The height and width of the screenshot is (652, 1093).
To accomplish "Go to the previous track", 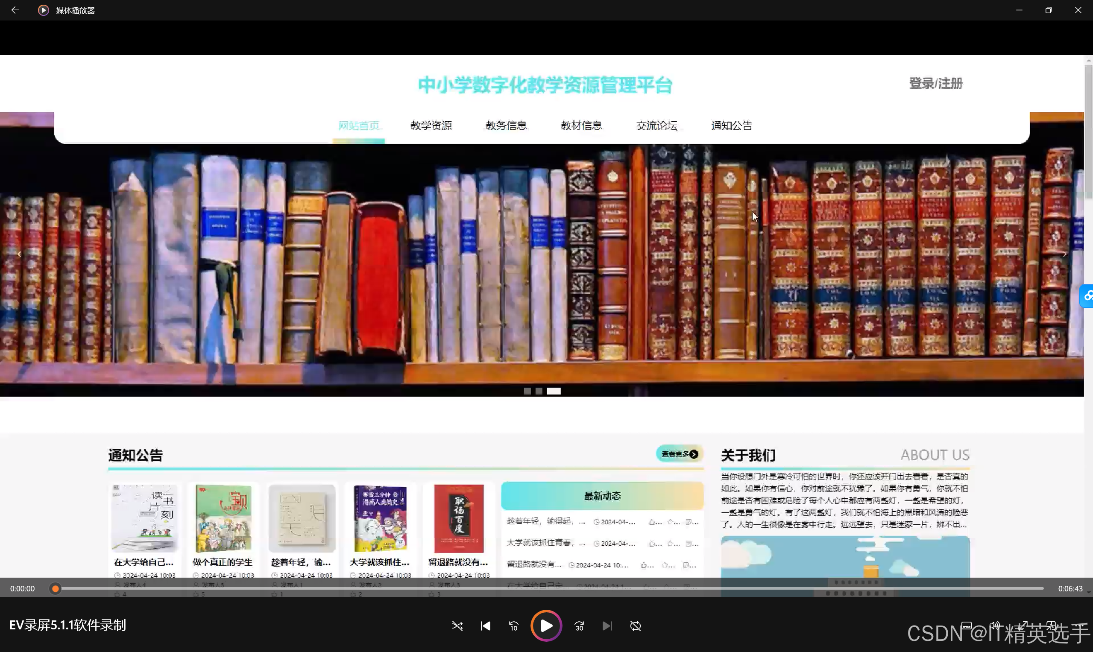I will click(x=485, y=626).
